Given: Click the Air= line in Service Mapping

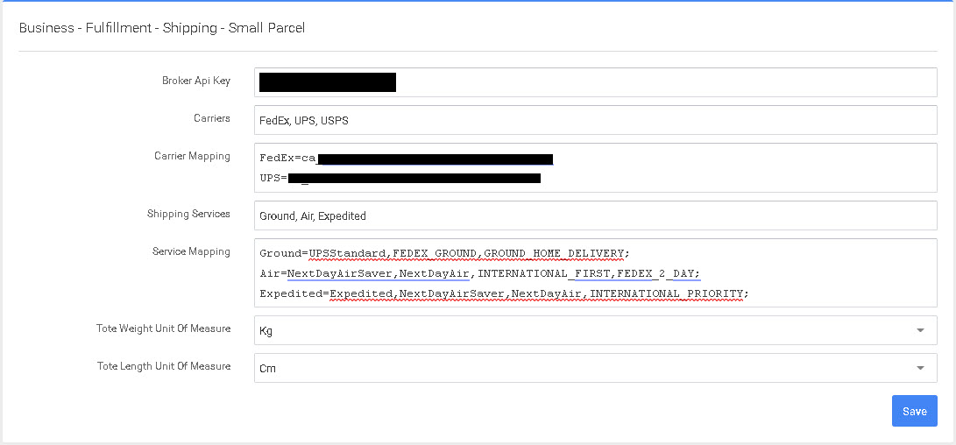Looking at the screenshot, I should point(479,273).
